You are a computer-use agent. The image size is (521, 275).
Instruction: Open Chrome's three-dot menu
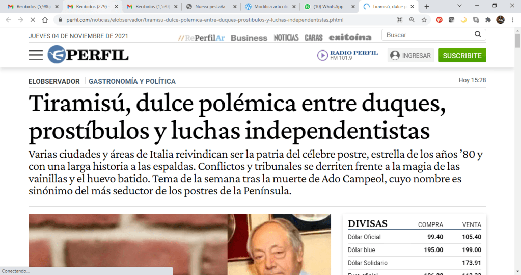pos(513,20)
